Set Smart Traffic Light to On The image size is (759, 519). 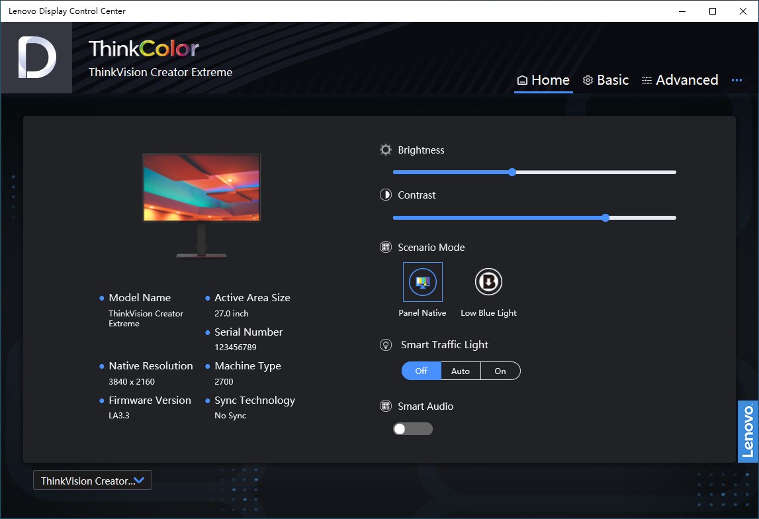[x=500, y=371]
